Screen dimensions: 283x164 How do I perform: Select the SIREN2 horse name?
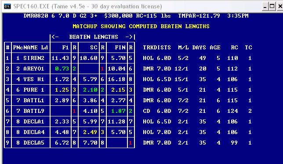(x=34, y=58)
